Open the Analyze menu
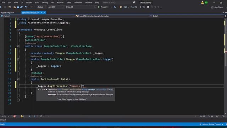Screen dimensions: 227x128 click(60, 2)
